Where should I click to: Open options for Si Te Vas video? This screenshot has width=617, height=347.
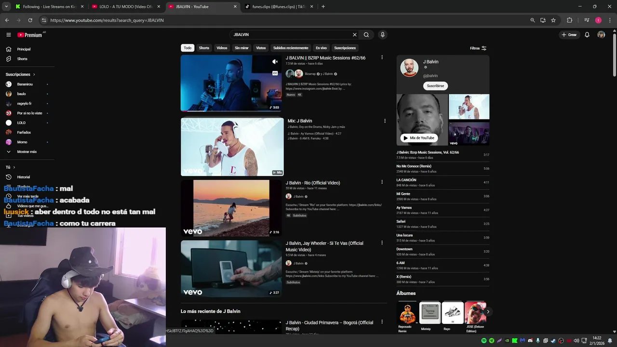click(382, 243)
